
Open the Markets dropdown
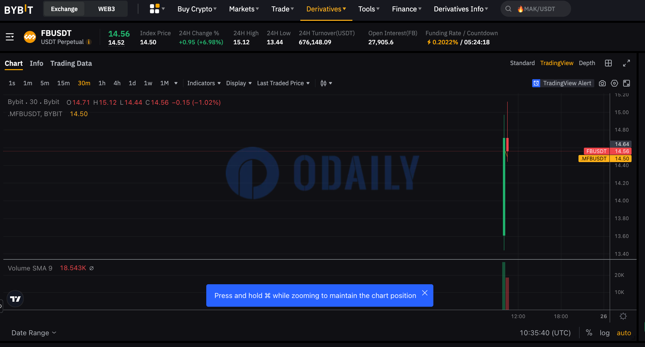point(244,9)
